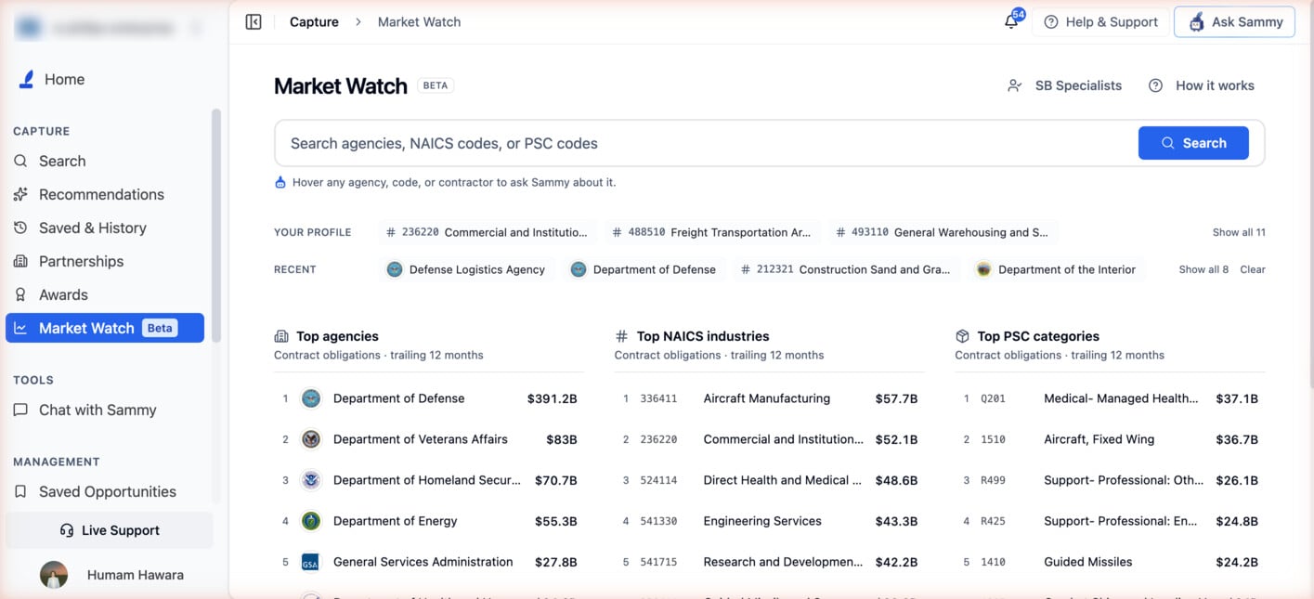Viewport: 1314px width, 599px height.
Task: Expand the blurred organization switcher dropdown
Action: (110, 28)
